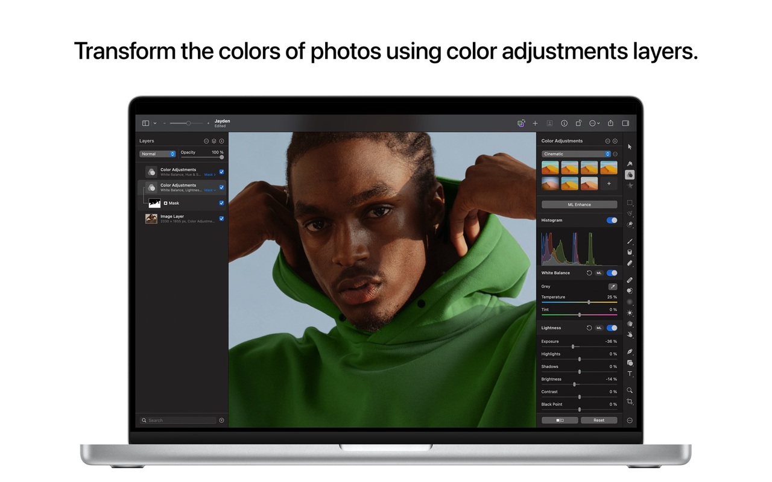Click the Reset button at panel bottom
Screen dimensions: 772x482
pyautogui.click(x=600, y=420)
